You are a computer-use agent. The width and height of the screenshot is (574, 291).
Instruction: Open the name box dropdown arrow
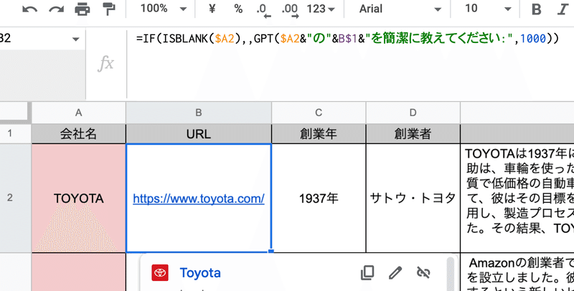click(76, 39)
